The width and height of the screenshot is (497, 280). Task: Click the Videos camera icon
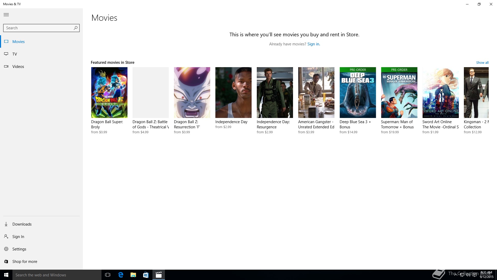[x=6, y=66]
